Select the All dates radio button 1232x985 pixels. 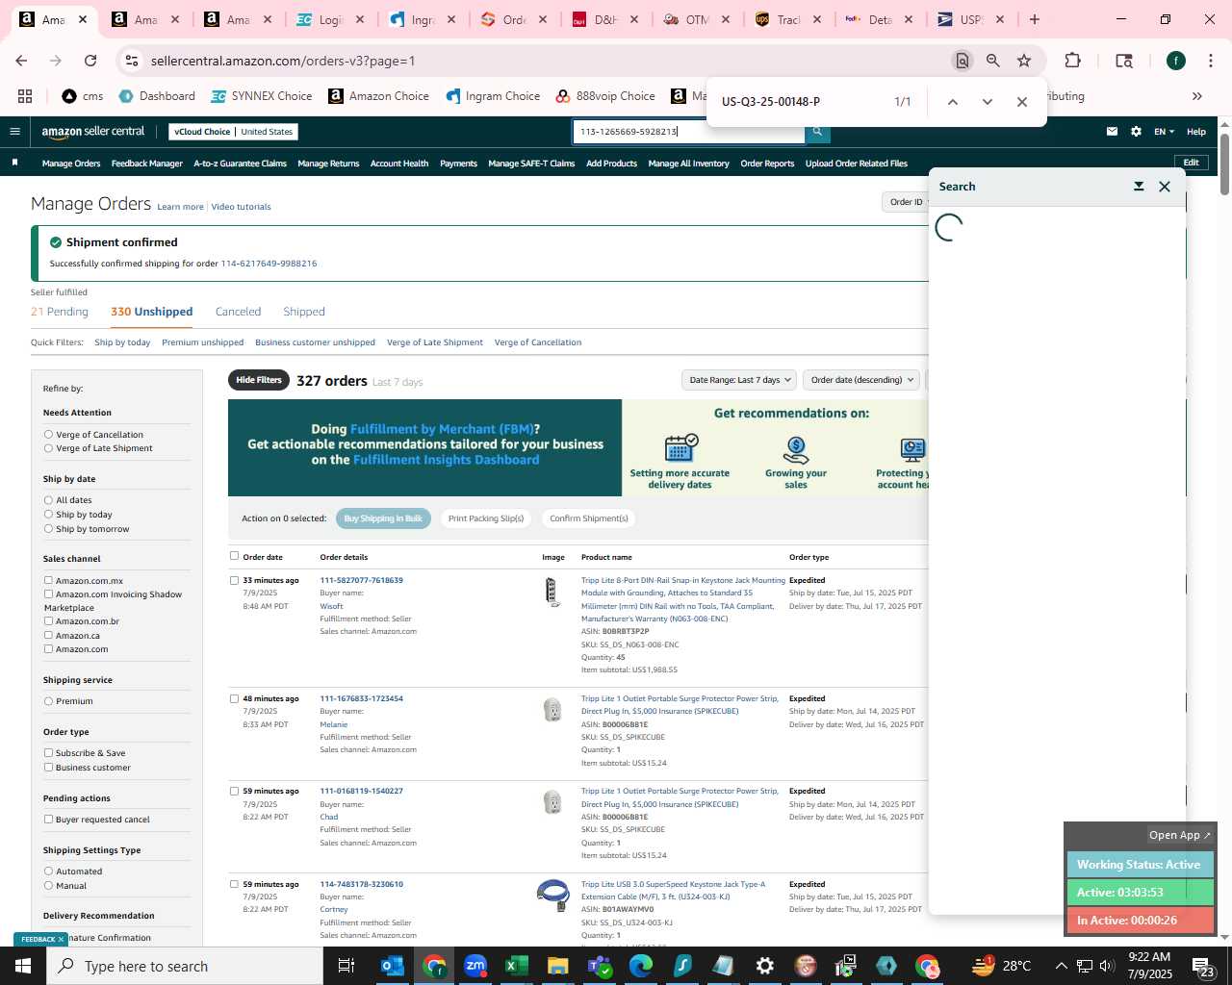(48, 500)
